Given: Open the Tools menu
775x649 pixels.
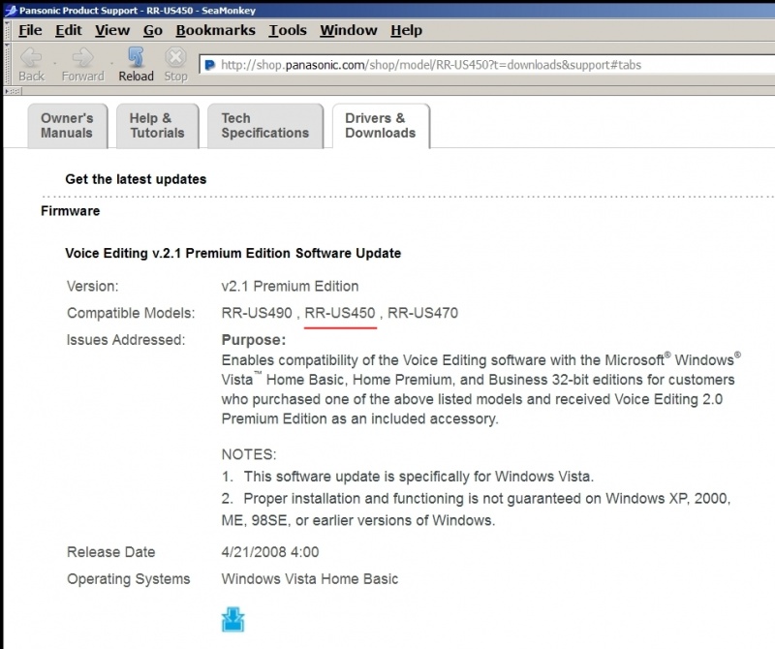Looking at the screenshot, I should [x=288, y=30].
